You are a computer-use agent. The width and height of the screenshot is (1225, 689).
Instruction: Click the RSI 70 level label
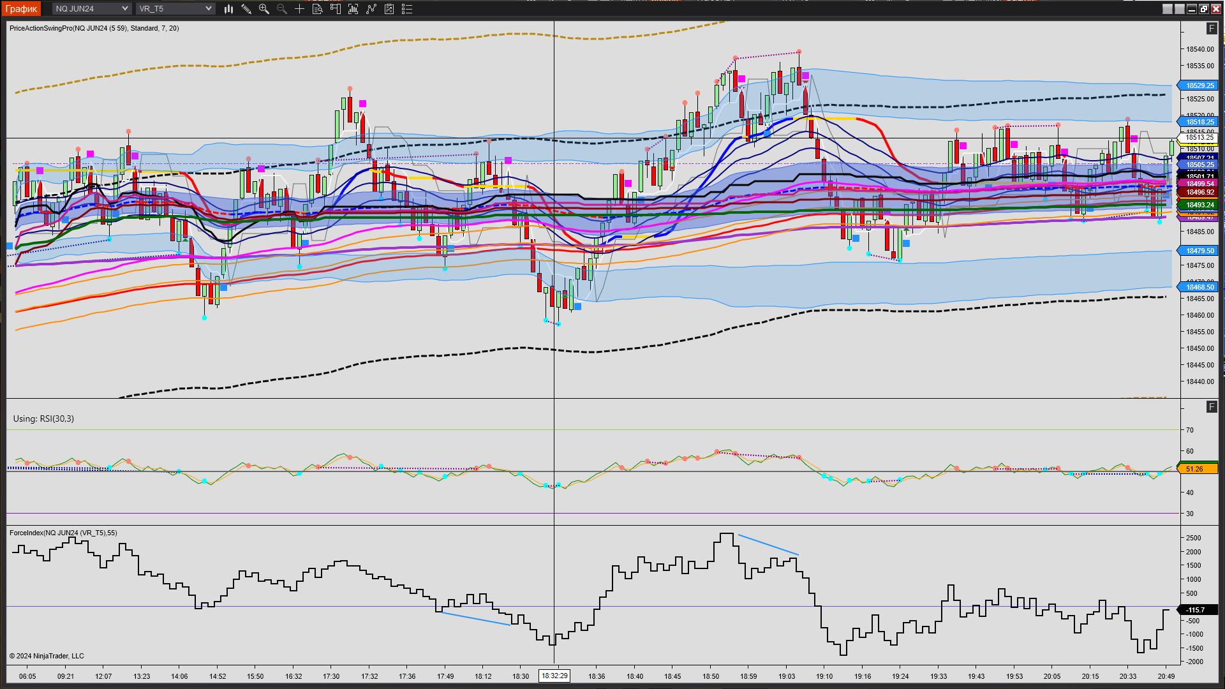tap(1190, 430)
